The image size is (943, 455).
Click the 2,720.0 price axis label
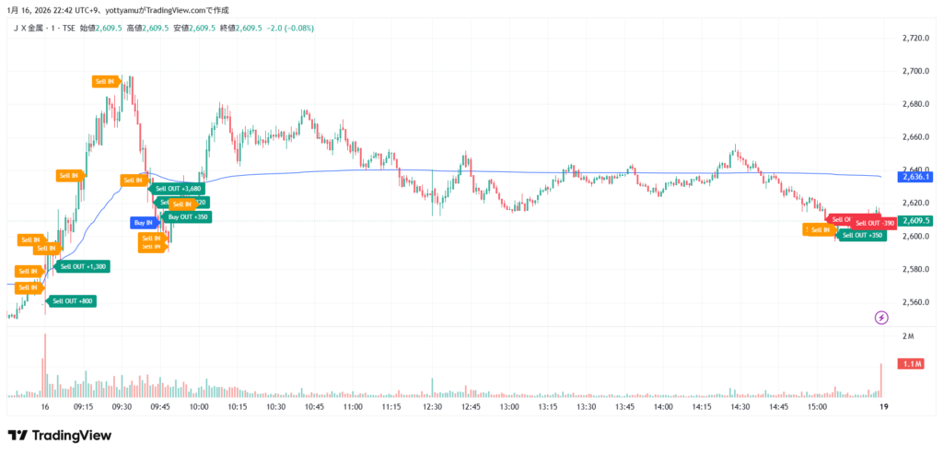tap(915, 39)
